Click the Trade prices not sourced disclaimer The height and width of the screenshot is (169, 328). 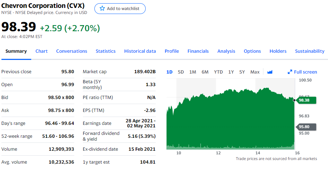click(x=276, y=159)
